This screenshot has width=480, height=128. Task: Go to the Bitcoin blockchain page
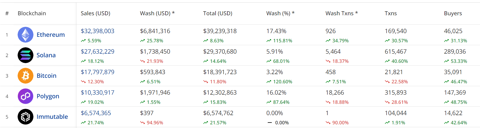[46, 76]
